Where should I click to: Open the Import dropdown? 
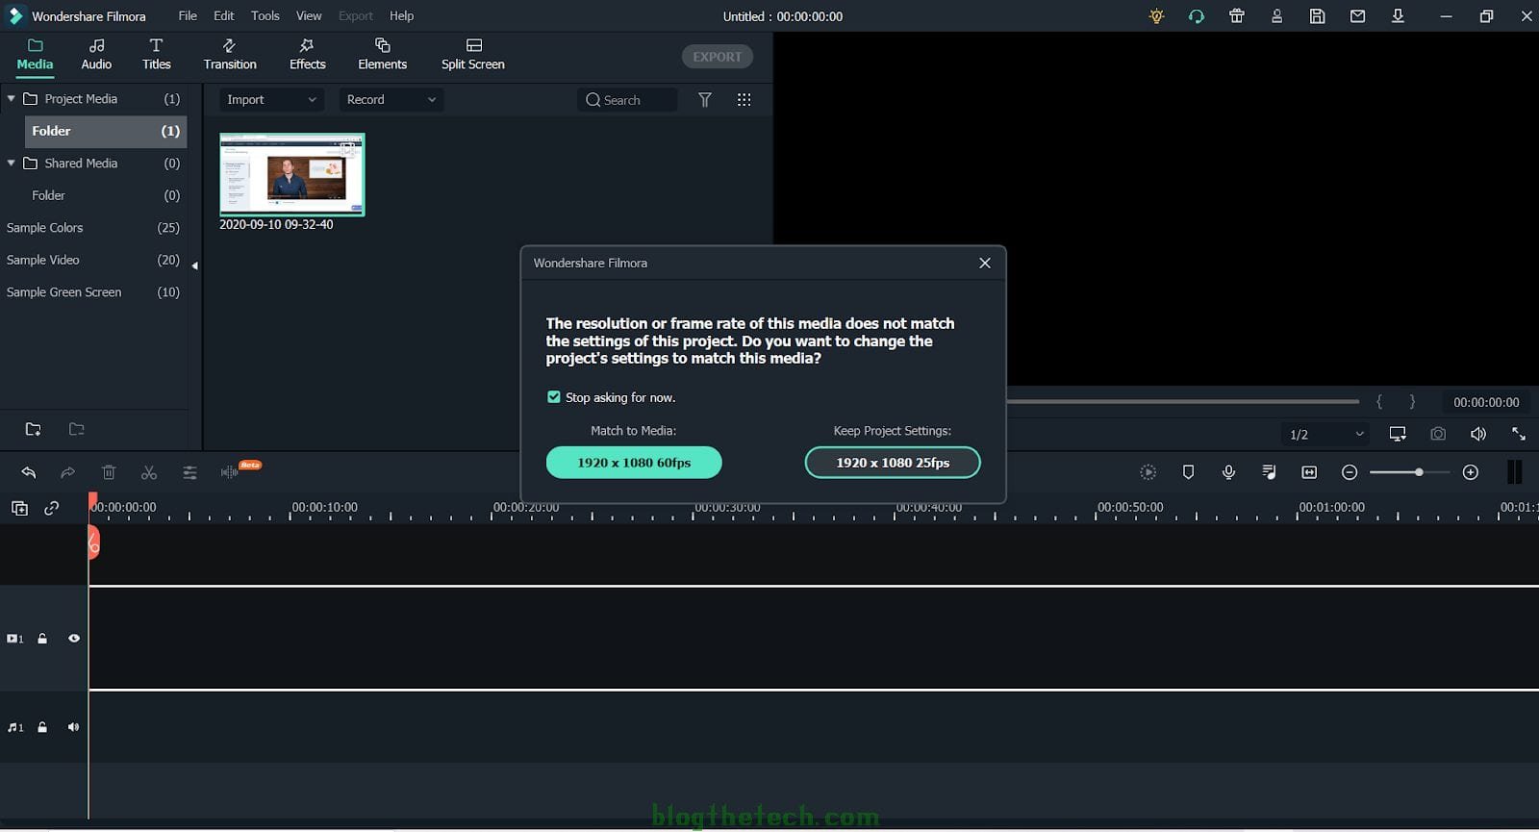271,100
